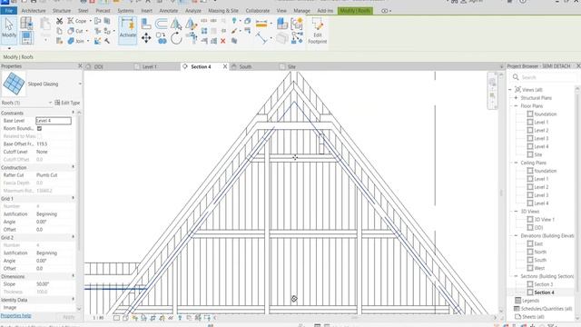Viewport: 581px width, 327px height.
Task: Open the Roofs (1) filter dropdown
Action: pos(50,103)
